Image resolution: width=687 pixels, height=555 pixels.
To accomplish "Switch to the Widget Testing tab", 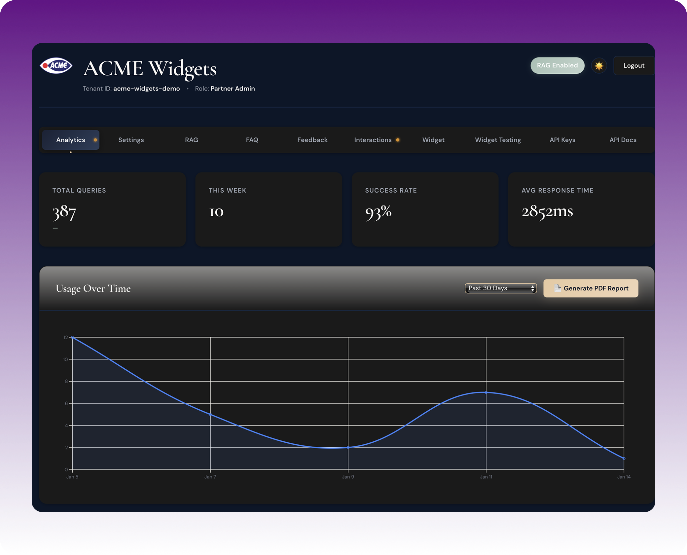I will (497, 140).
